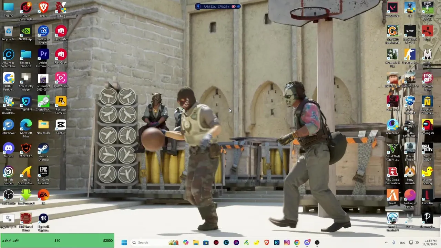Screen dimensions: 441x248
Task: Launch NVIDIA App shortcut
Action: 26,33
